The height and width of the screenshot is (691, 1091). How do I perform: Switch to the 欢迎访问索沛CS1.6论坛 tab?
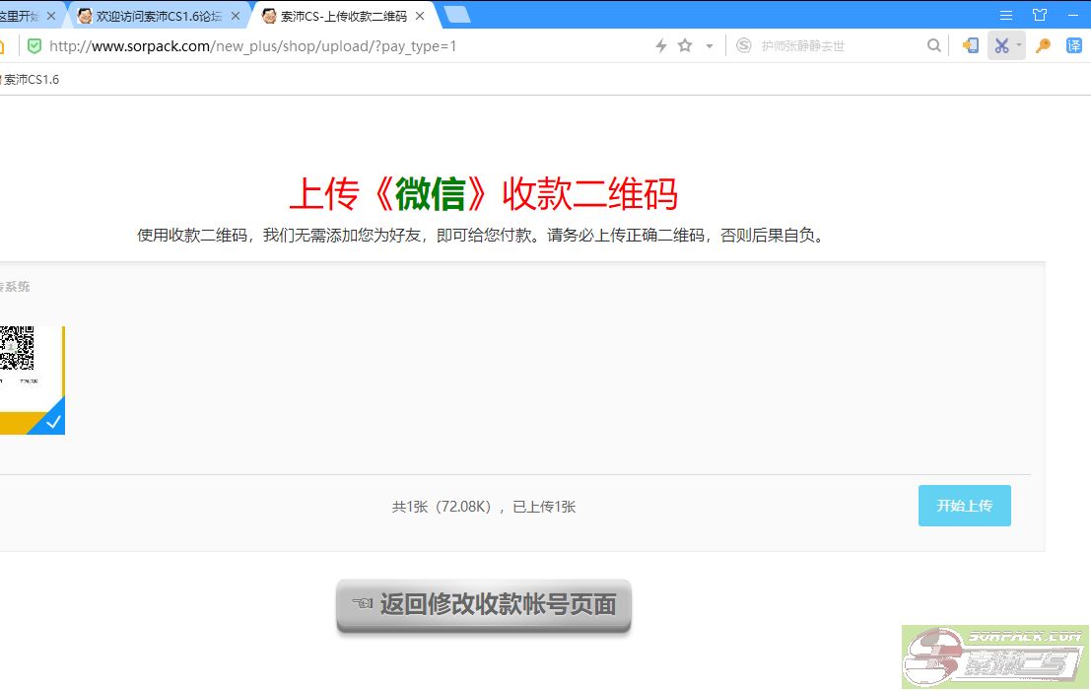coord(158,16)
